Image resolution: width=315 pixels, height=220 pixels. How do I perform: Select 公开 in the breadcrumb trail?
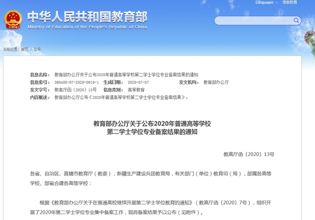coord(37,49)
